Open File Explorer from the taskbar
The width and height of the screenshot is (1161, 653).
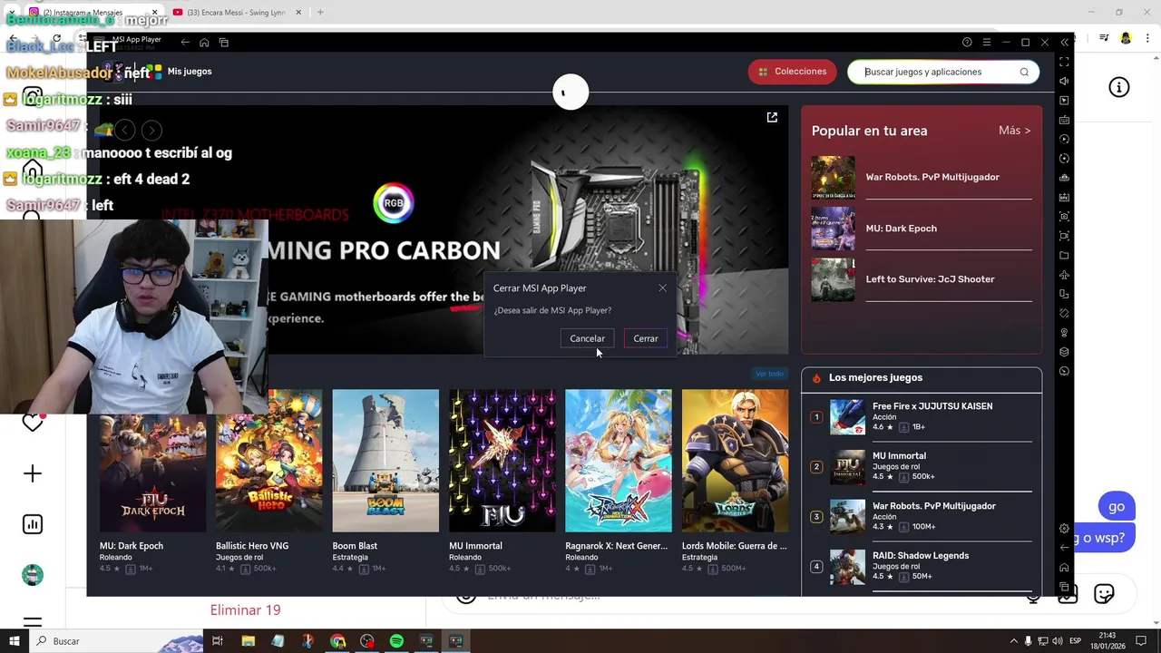(x=248, y=641)
